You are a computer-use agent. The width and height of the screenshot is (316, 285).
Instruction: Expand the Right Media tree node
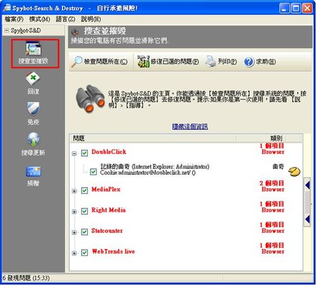[74, 212]
